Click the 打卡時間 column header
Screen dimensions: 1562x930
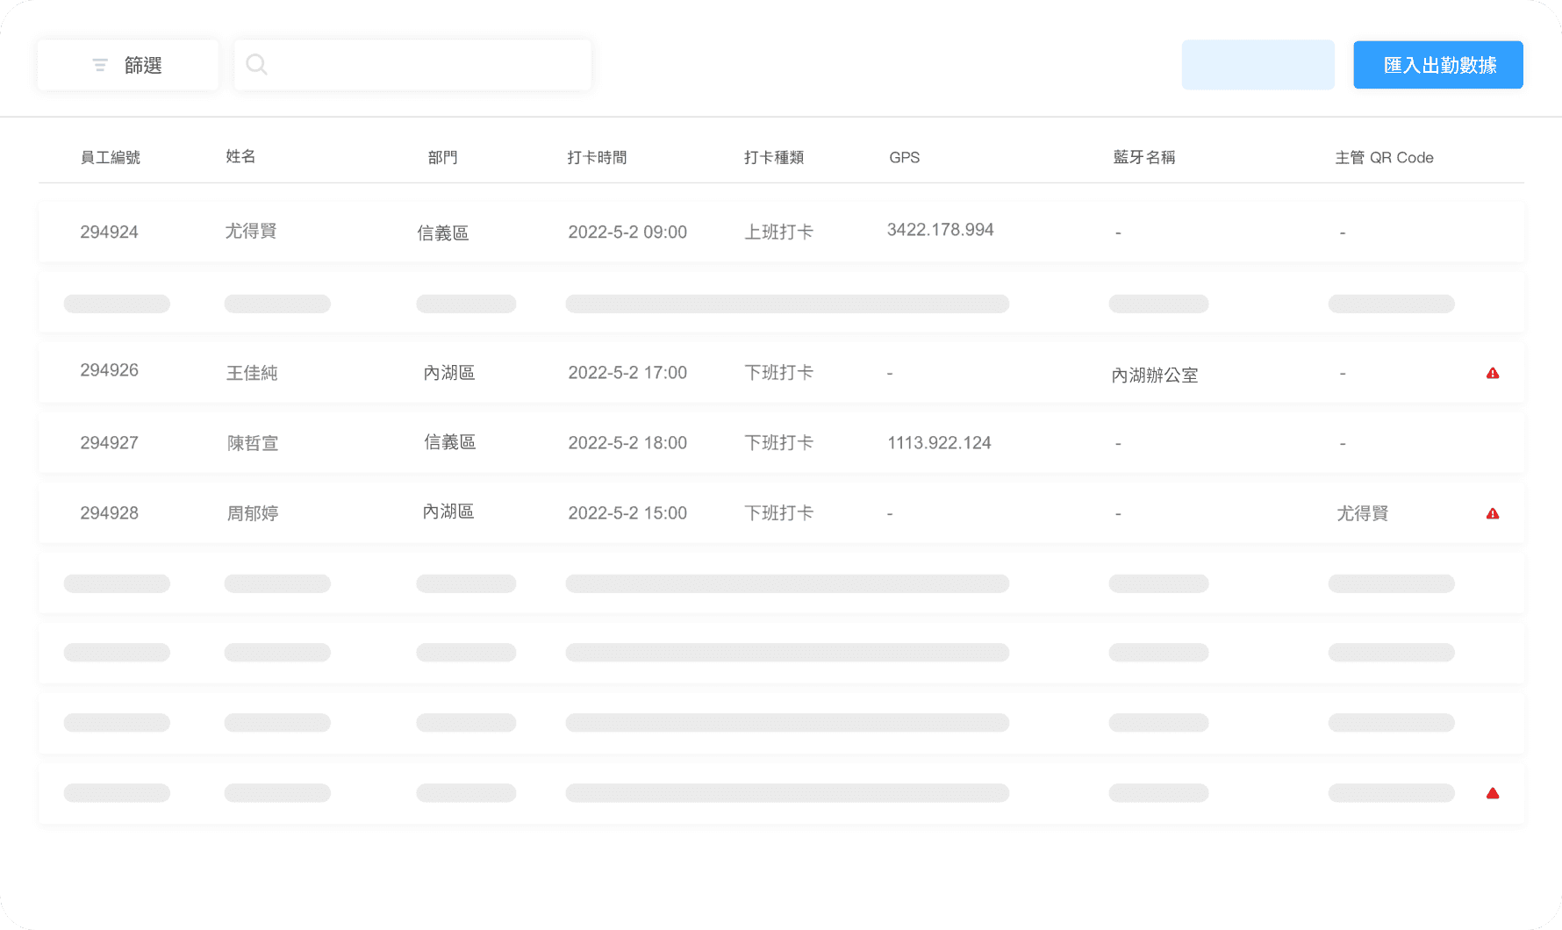point(597,158)
